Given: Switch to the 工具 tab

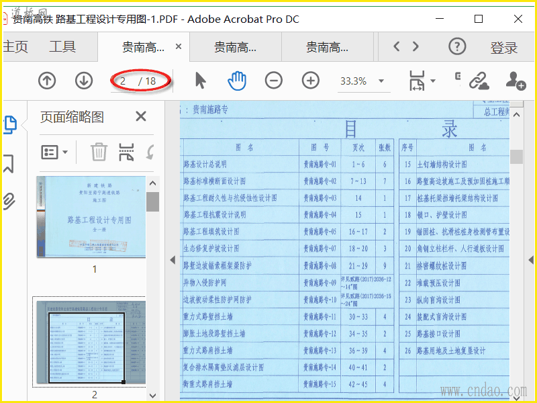Looking at the screenshot, I should [x=62, y=46].
